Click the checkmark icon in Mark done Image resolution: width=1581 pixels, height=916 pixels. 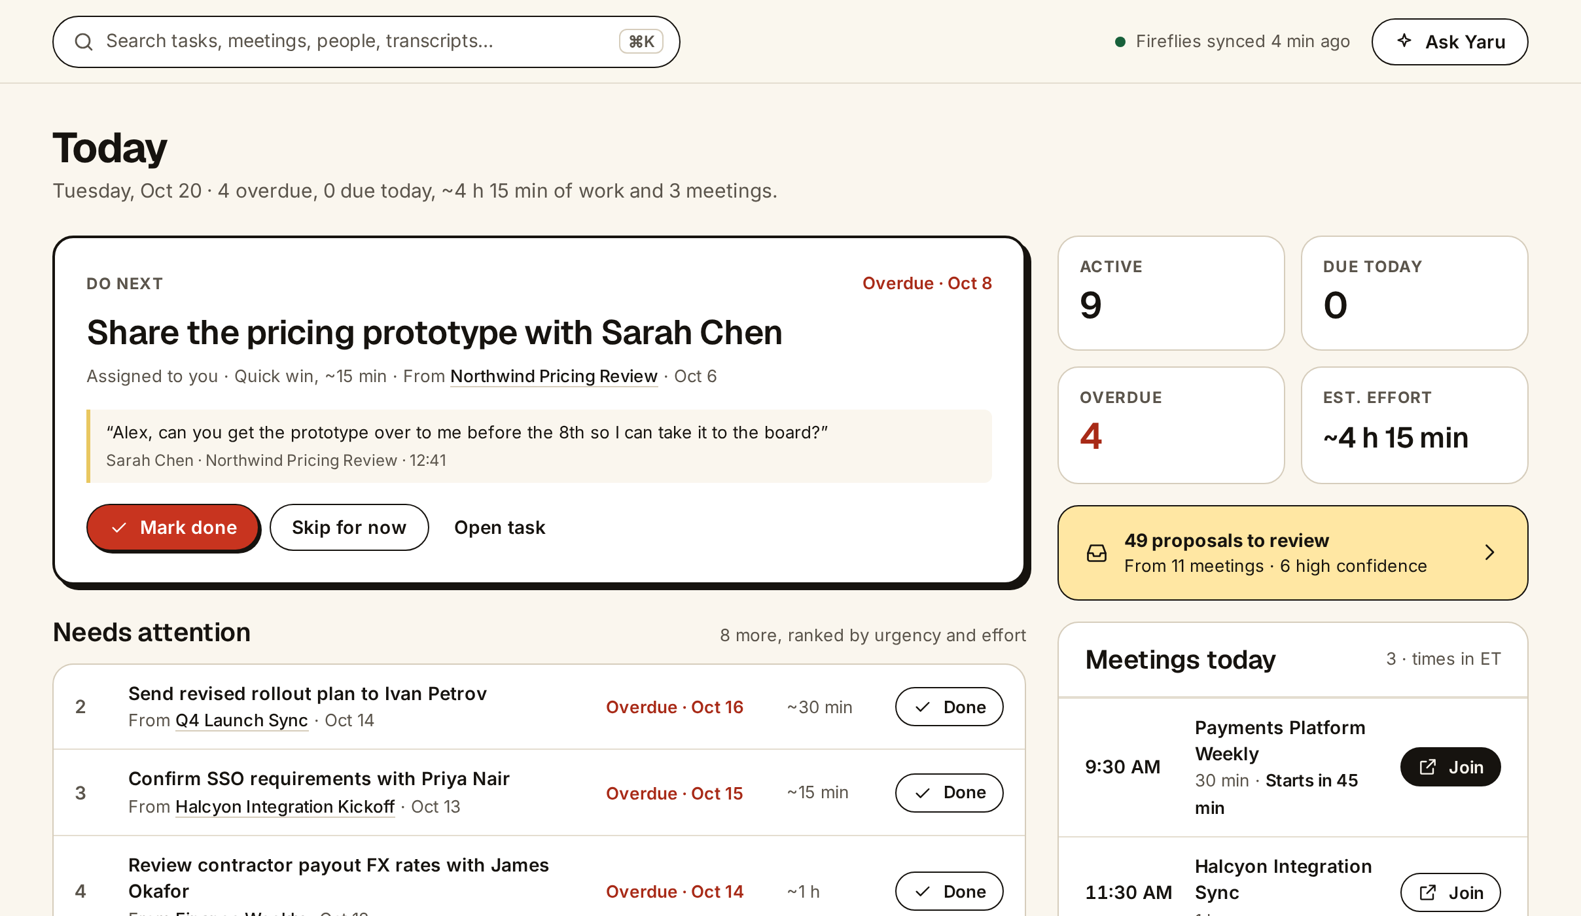point(118,527)
